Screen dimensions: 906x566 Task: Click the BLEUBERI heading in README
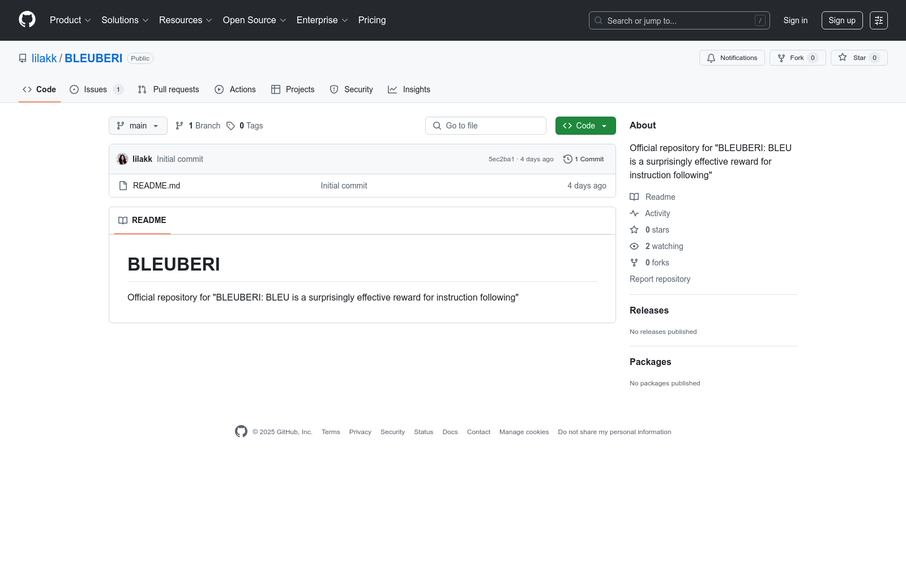tap(174, 264)
